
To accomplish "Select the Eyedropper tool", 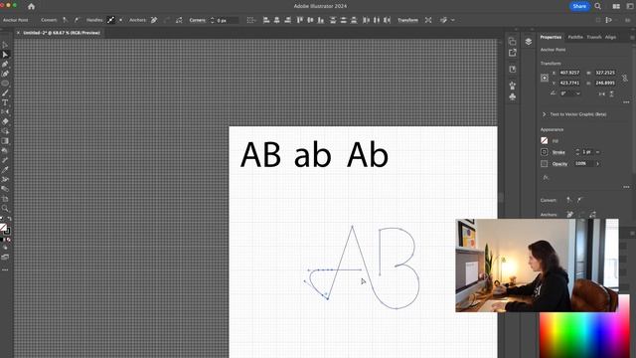I will coord(5,170).
